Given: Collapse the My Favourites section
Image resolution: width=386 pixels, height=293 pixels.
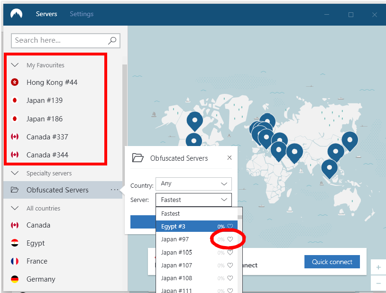Looking at the screenshot, I should [x=15, y=65].
